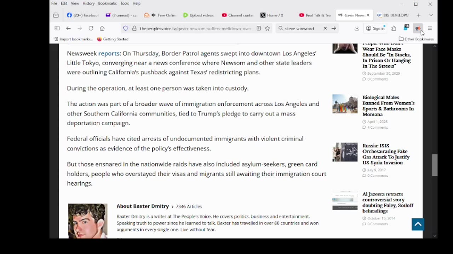Open the File menu
Screen dimensions: 453x254
[54, 4]
